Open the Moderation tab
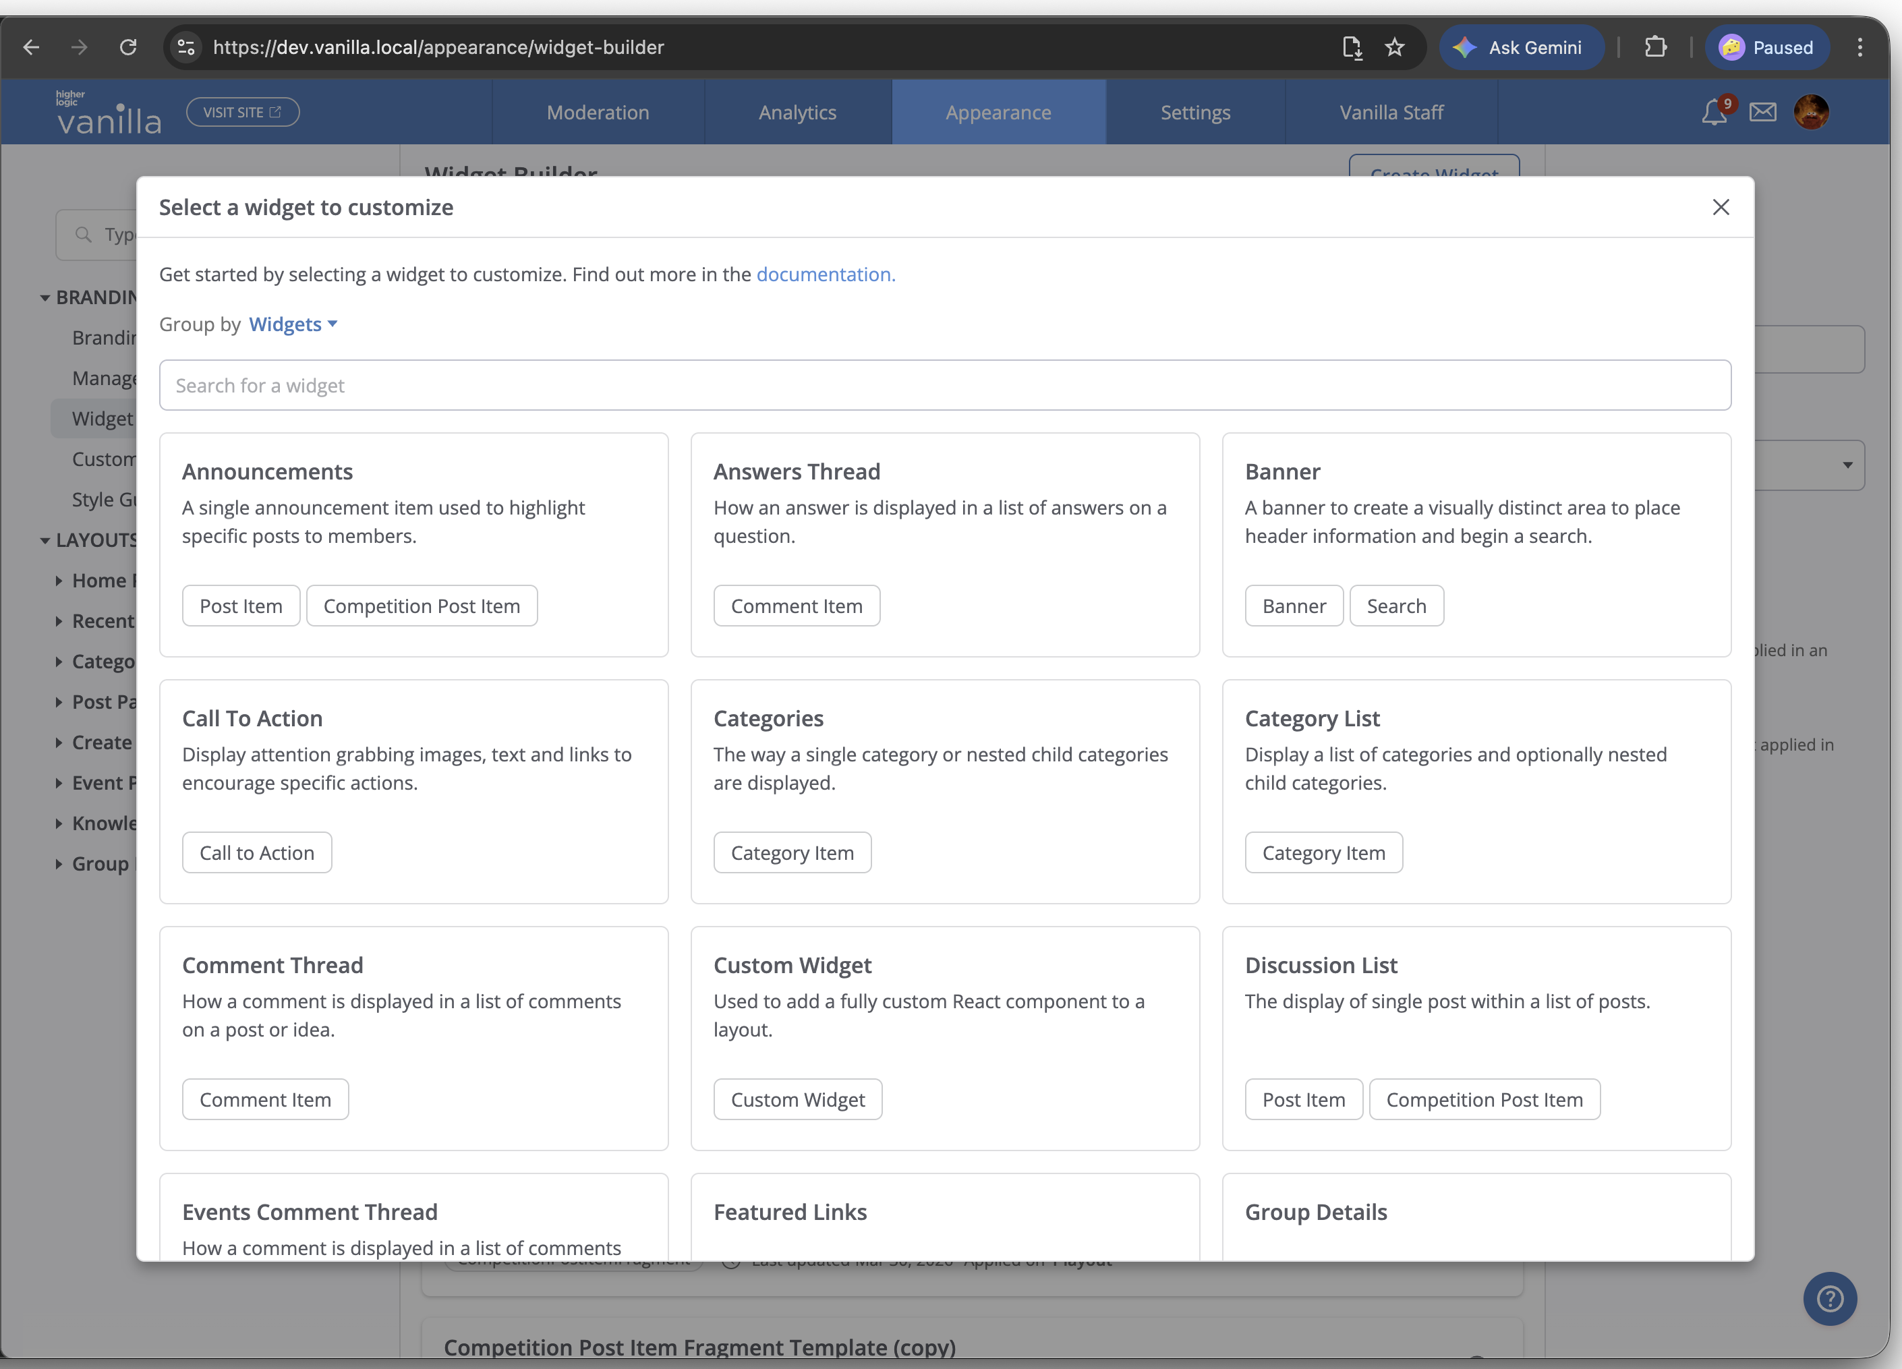The width and height of the screenshot is (1902, 1369). (598, 113)
